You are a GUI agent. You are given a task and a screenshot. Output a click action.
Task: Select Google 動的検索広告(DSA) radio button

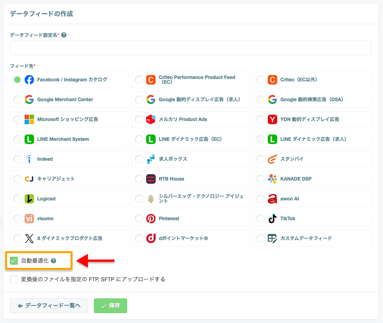[x=261, y=100]
